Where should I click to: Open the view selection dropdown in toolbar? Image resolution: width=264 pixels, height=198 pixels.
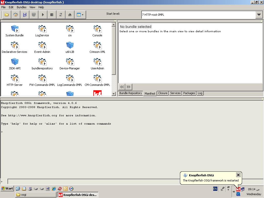[80, 15]
